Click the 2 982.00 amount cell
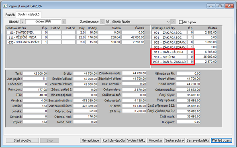The image size is (237, 148). pyautogui.click(x=205, y=32)
